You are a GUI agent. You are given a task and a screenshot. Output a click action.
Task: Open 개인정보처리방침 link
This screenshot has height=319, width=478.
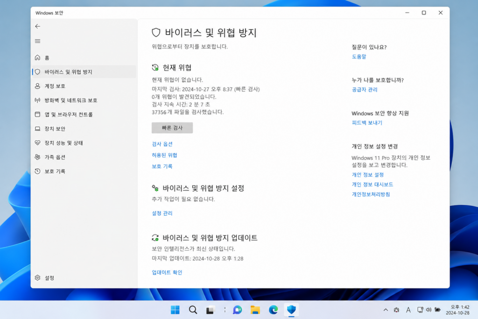371,194
